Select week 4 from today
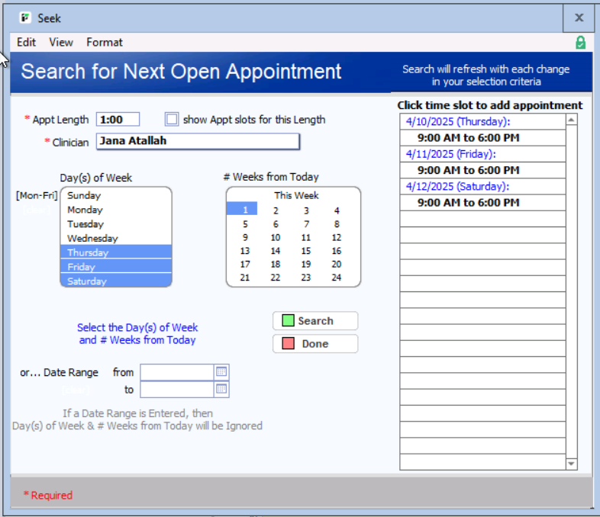The height and width of the screenshot is (517, 600). [337, 210]
